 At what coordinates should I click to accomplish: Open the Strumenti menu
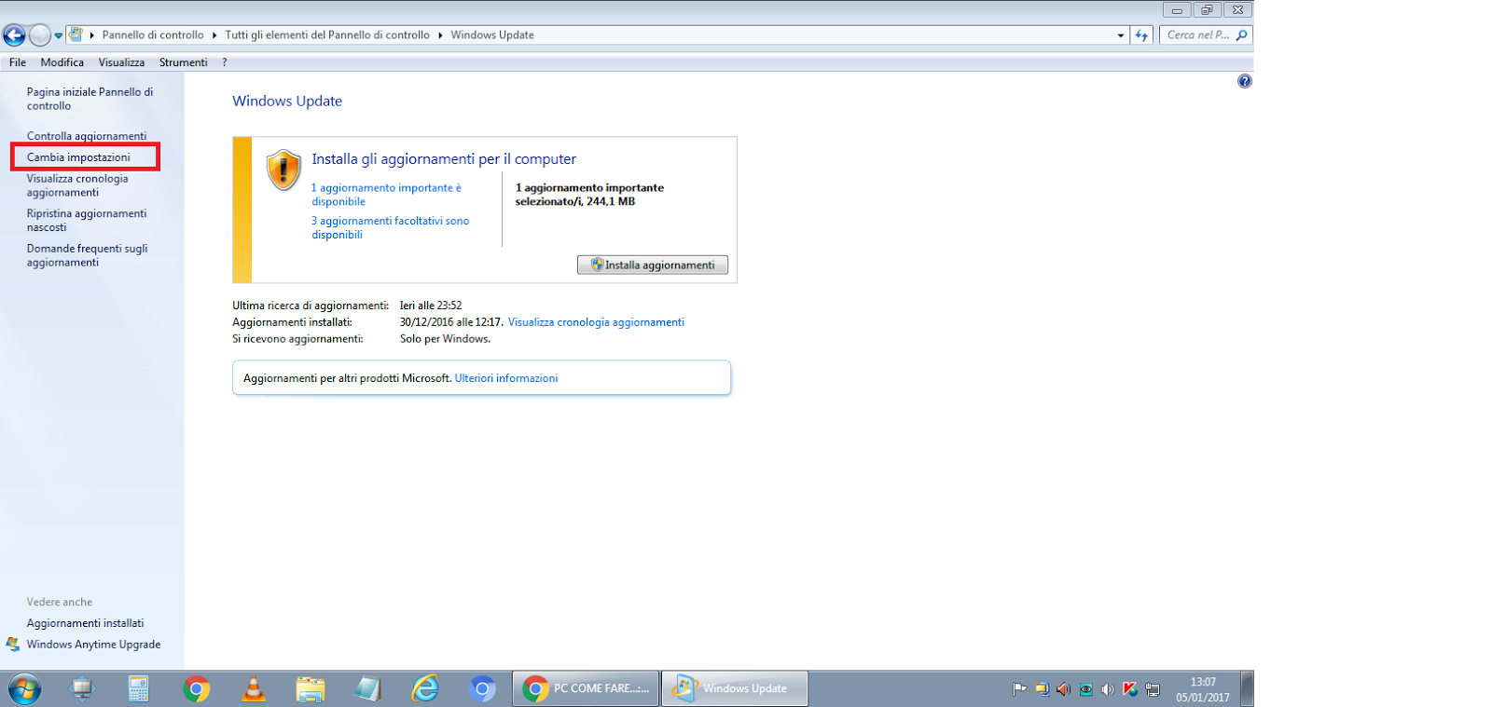pyautogui.click(x=183, y=62)
